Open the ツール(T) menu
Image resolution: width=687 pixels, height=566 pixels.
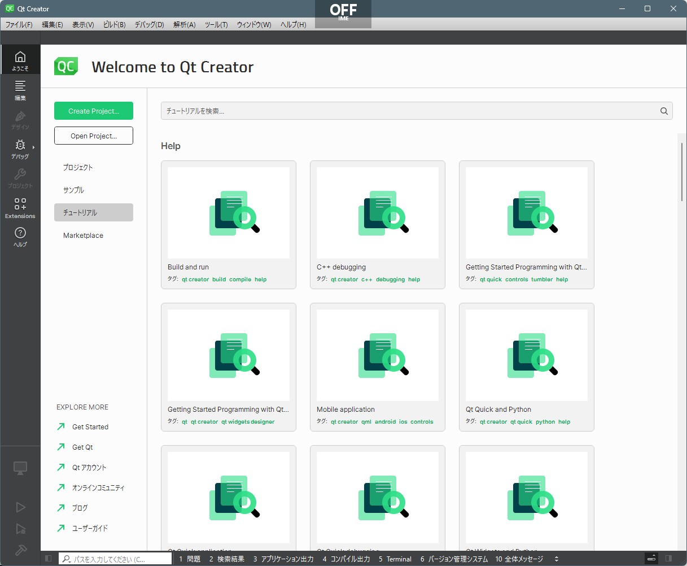[x=216, y=25]
